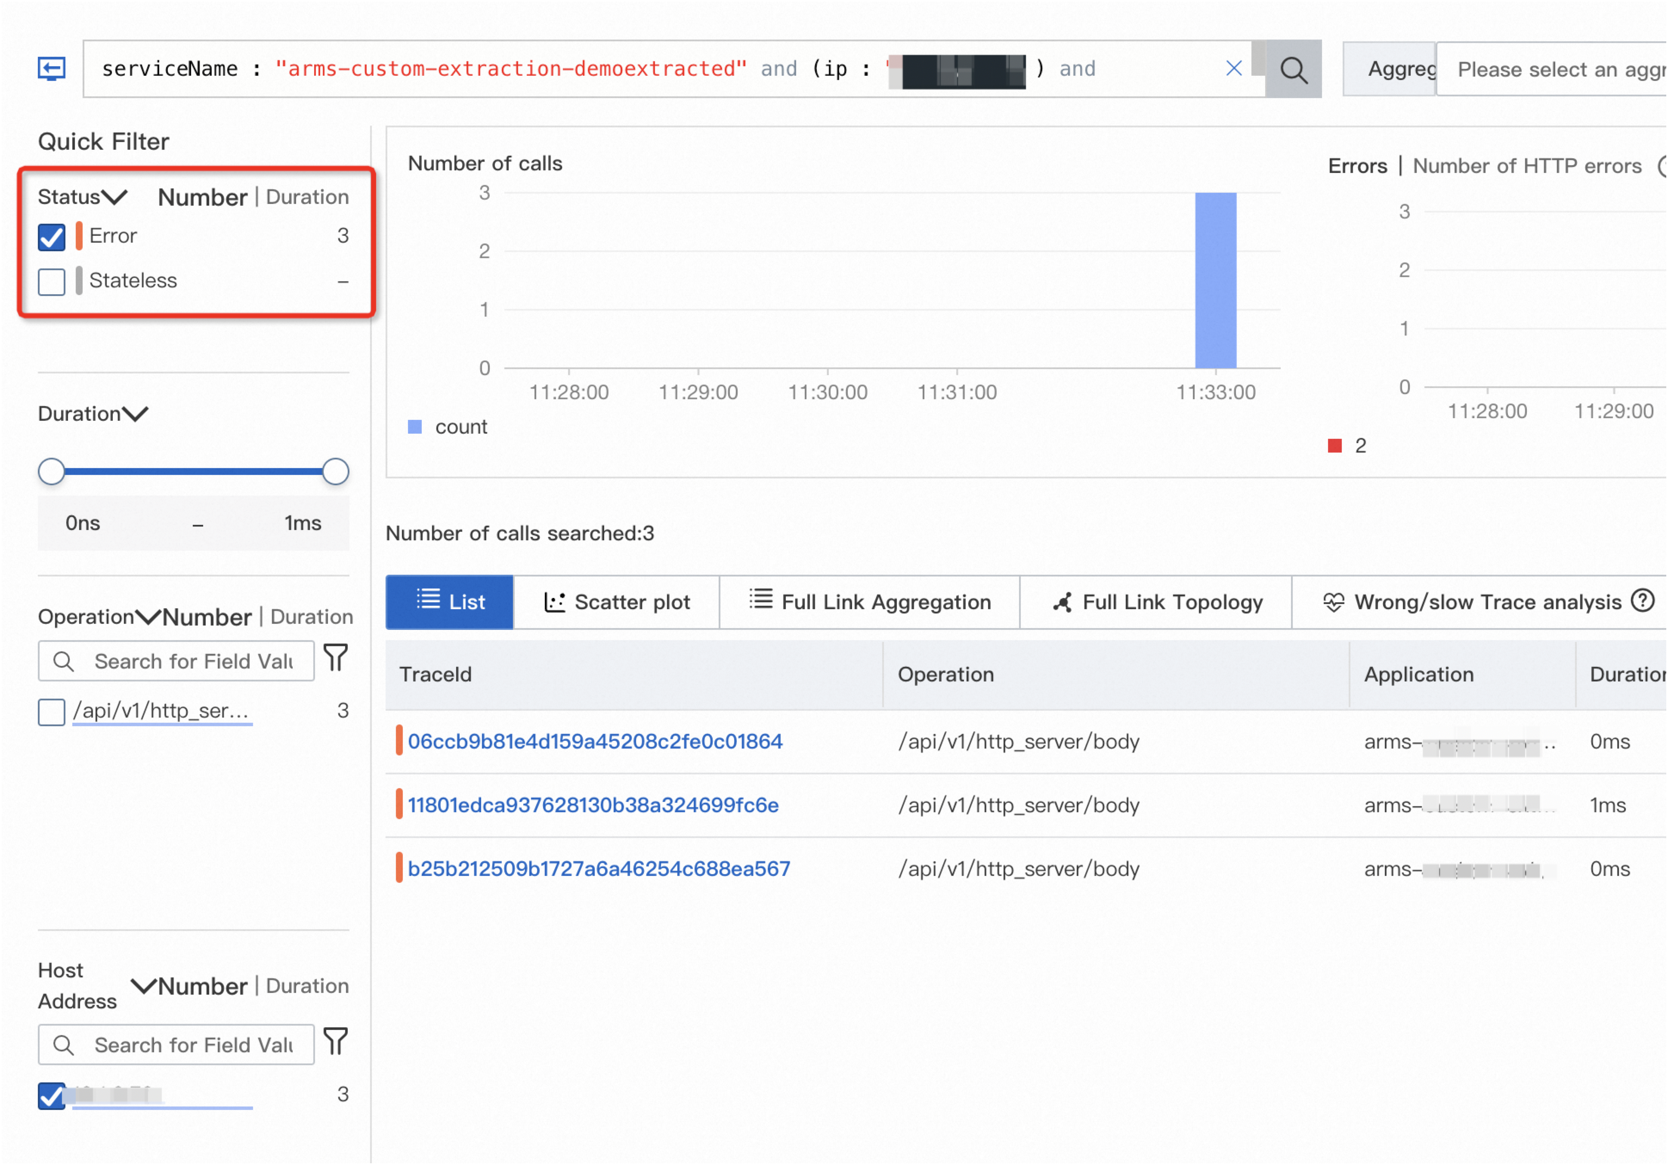Click the help icon beside Trace analysis
1668x1165 pixels.
[x=1642, y=601]
